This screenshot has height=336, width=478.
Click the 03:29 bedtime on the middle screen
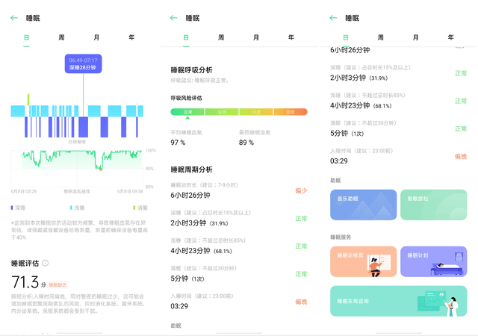[179, 306]
